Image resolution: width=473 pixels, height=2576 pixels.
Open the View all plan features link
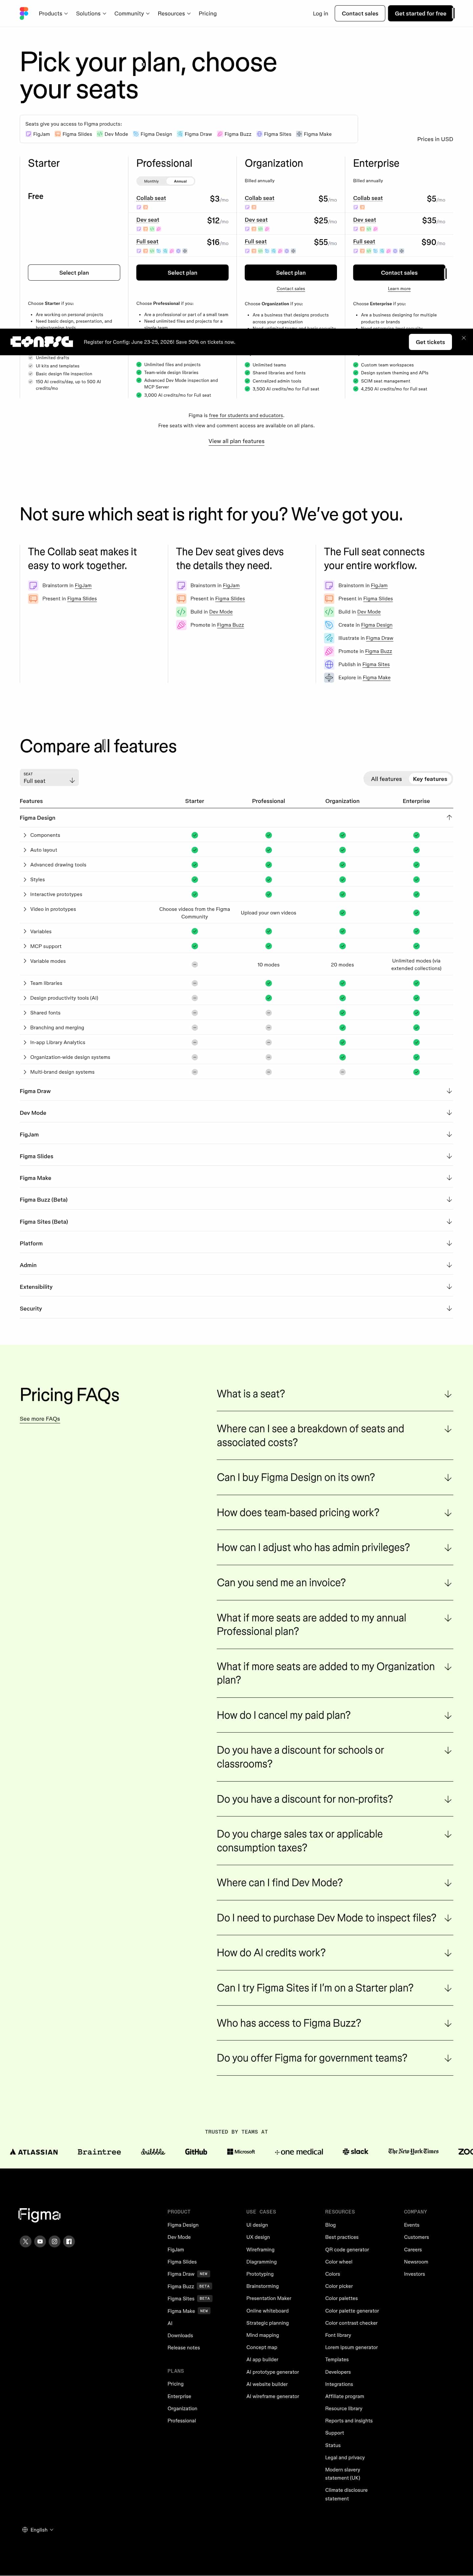pos(236,441)
